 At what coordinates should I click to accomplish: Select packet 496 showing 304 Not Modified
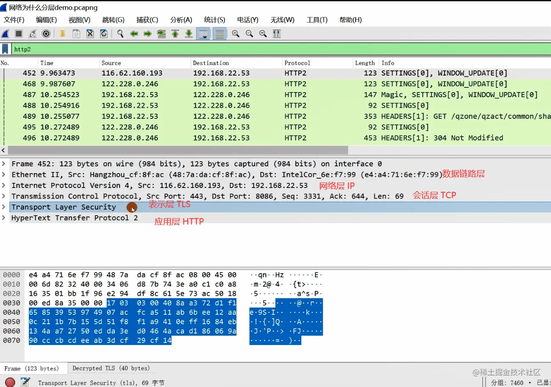click(x=275, y=138)
